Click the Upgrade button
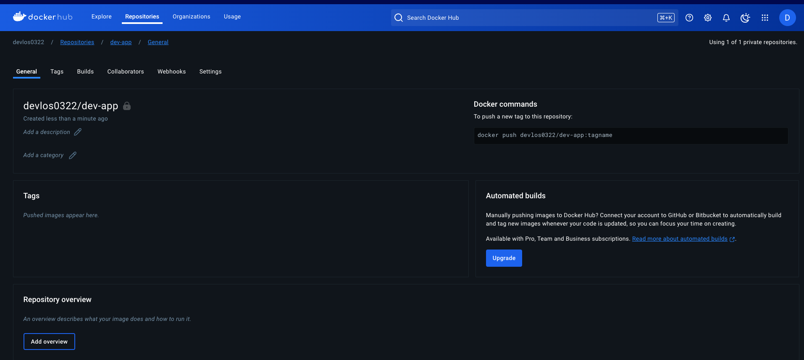This screenshot has width=804, height=360. [504, 258]
